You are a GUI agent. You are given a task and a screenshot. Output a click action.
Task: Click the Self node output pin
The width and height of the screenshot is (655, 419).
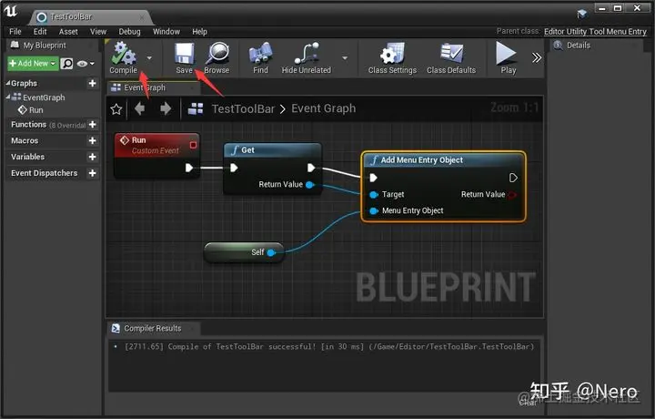[271, 252]
